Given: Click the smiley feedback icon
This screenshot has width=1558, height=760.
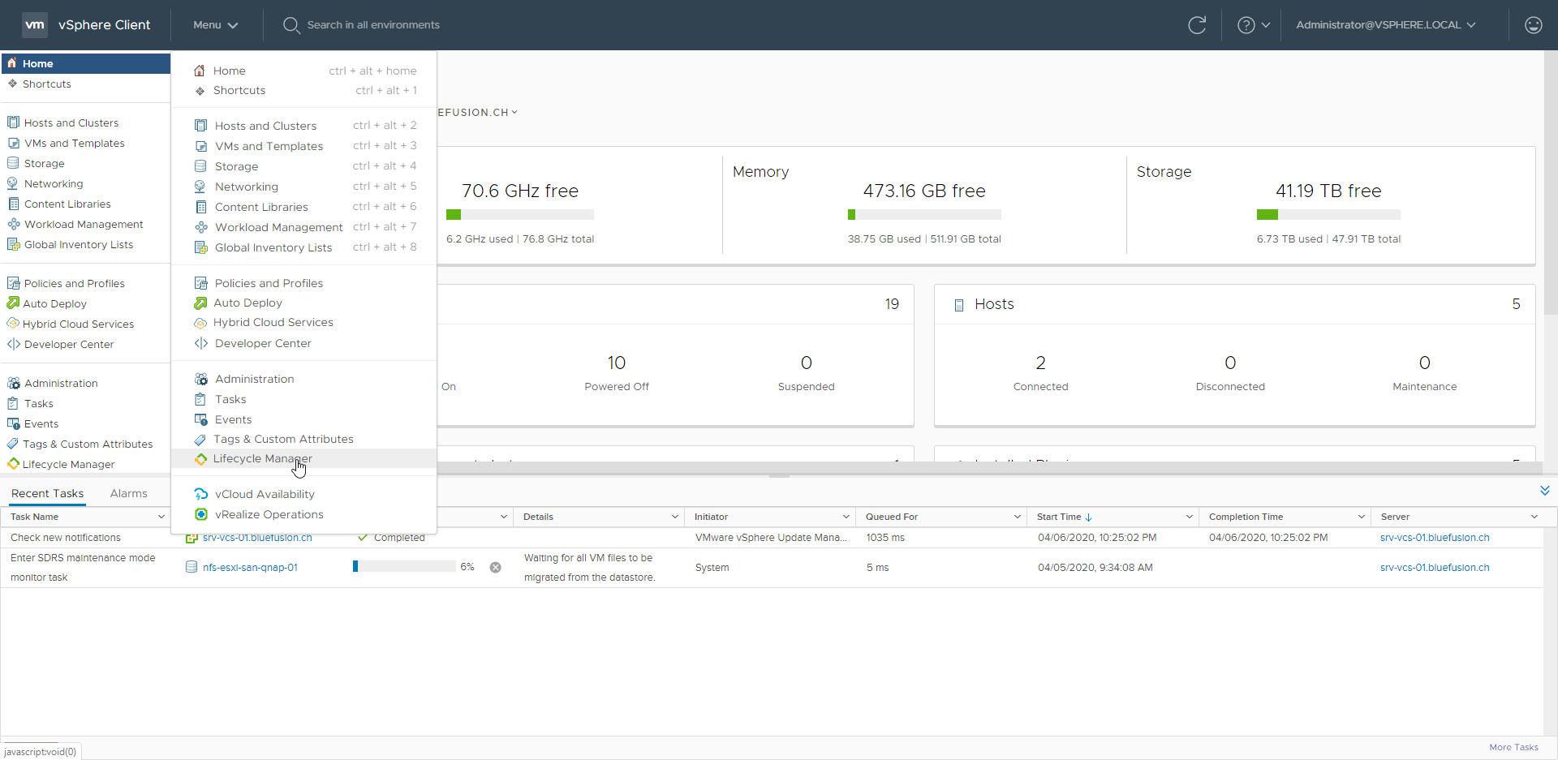Looking at the screenshot, I should pyautogui.click(x=1533, y=25).
